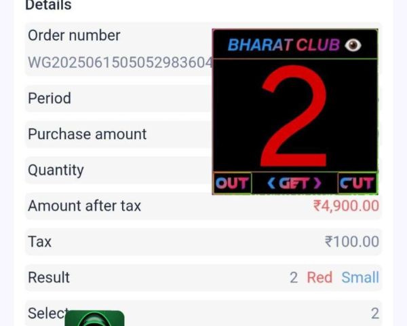Click the Red result label

319,277
